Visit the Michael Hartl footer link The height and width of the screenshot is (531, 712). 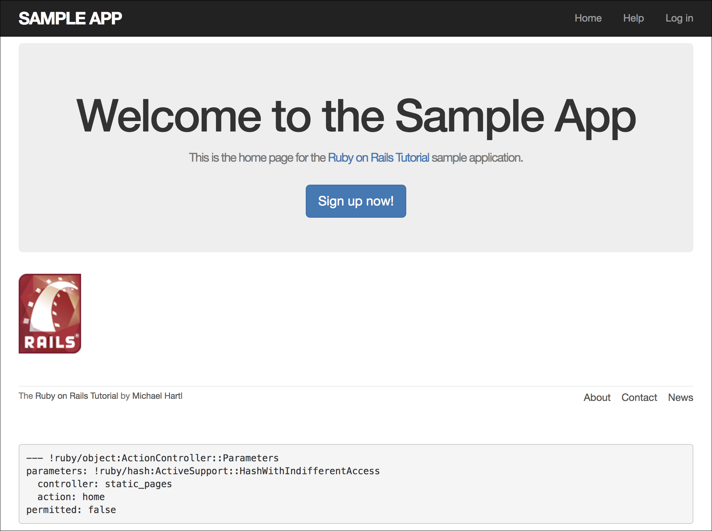(x=157, y=396)
